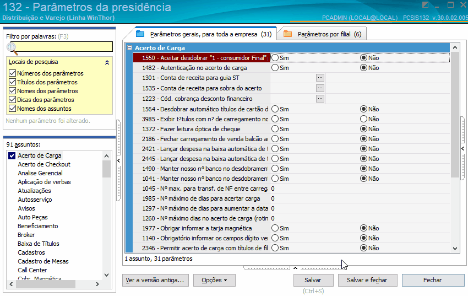Click value field of 1985 máximo dias acertar carga
468x296 pixels.
[360, 198]
